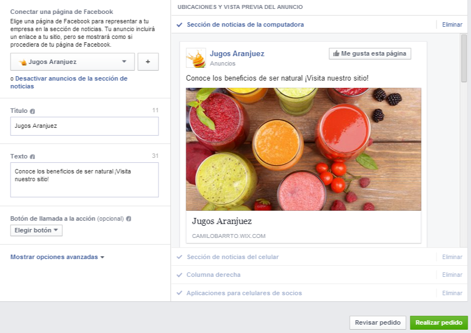Click the plus button to add a Facebook page
Screen dimensions: 471x333
[x=148, y=62]
